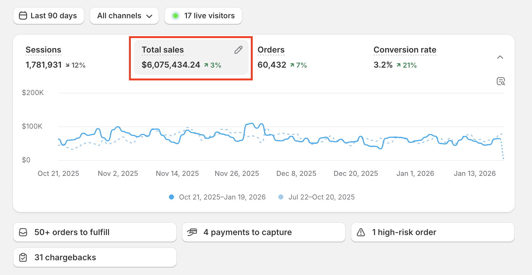
Task: Click the high-risk warning triangle icon
Action: (361, 232)
